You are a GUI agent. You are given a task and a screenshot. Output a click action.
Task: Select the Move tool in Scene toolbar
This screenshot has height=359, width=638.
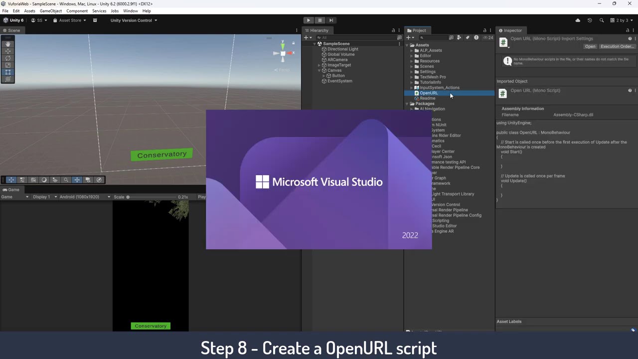click(7, 51)
